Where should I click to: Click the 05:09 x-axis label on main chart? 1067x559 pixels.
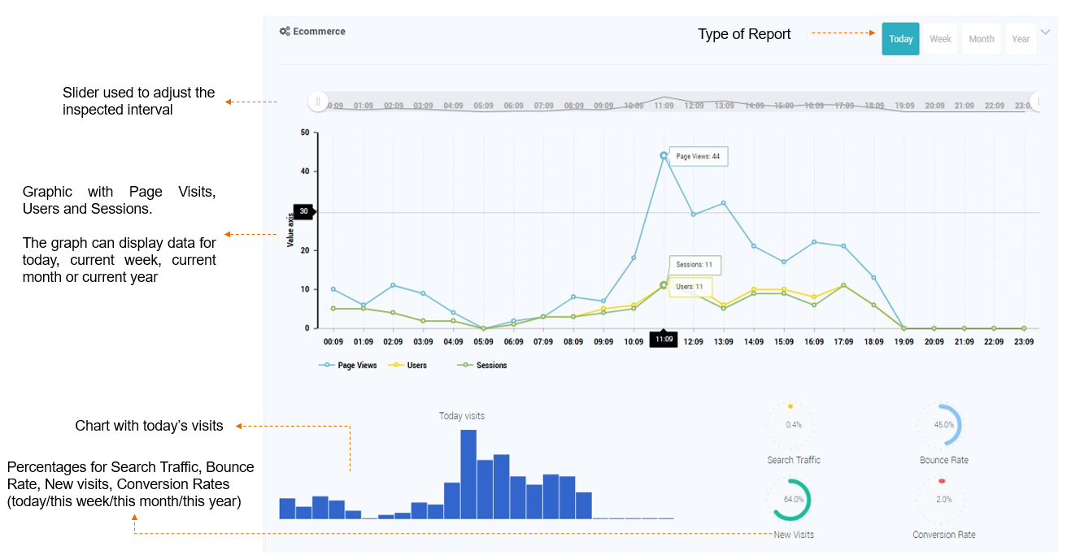483,342
